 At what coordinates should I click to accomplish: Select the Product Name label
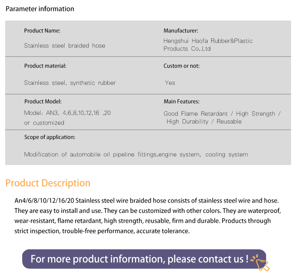tap(42, 31)
